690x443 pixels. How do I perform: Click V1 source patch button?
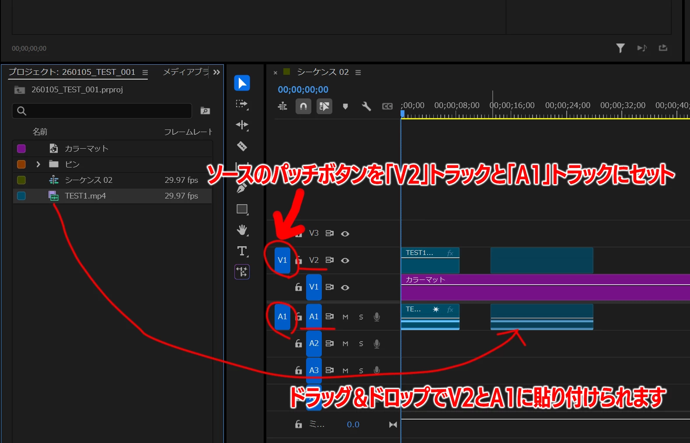tap(282, 260)
